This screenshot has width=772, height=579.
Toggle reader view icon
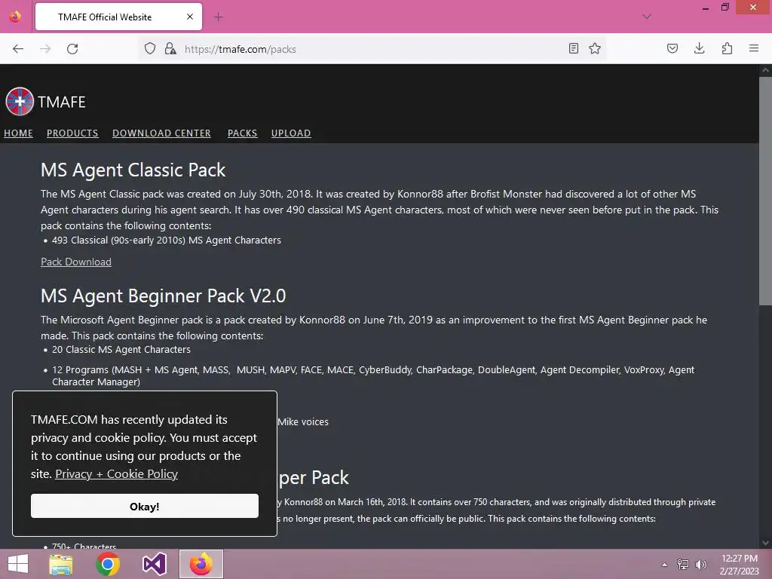pos(574,48)
